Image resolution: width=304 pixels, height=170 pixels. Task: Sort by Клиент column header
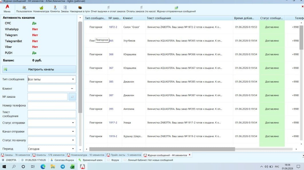[x=134, y=18]
